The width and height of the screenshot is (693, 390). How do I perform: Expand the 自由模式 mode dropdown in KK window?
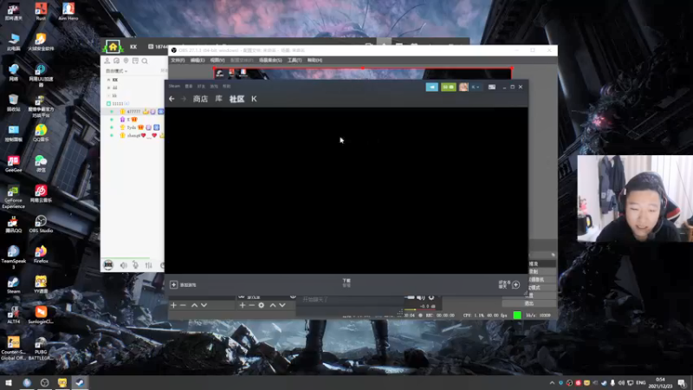pyautogui.click(x=117, y=71)
